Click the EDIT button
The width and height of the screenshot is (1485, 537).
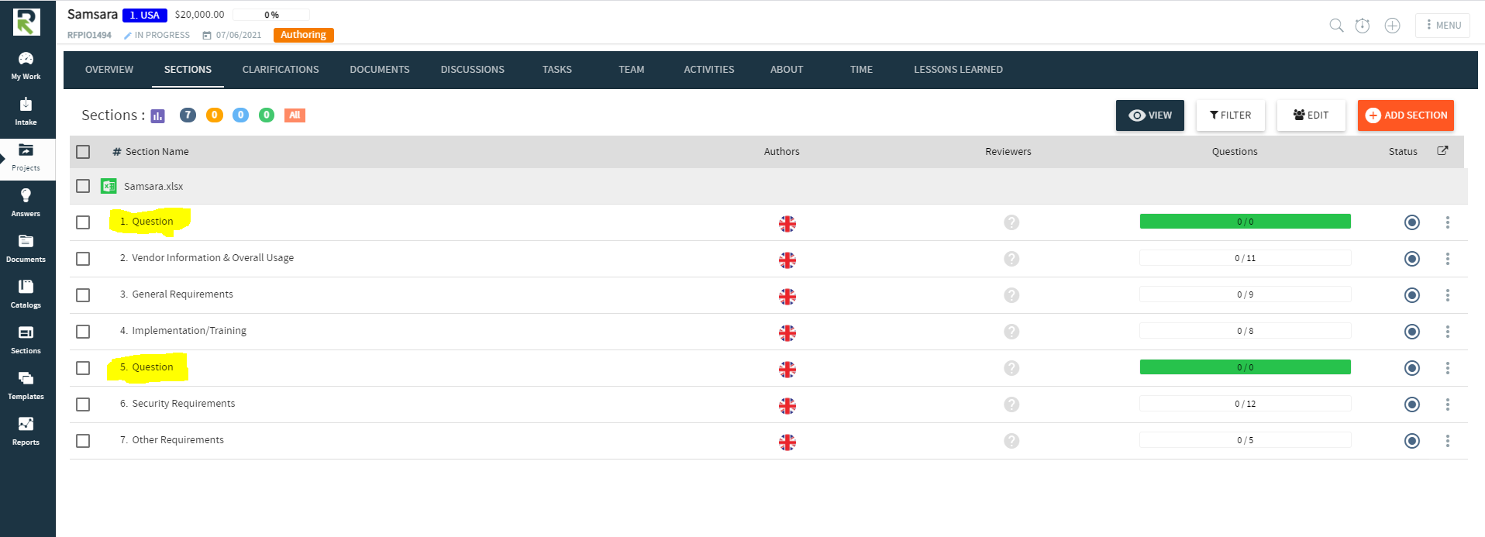click(x=1311, y=115)
